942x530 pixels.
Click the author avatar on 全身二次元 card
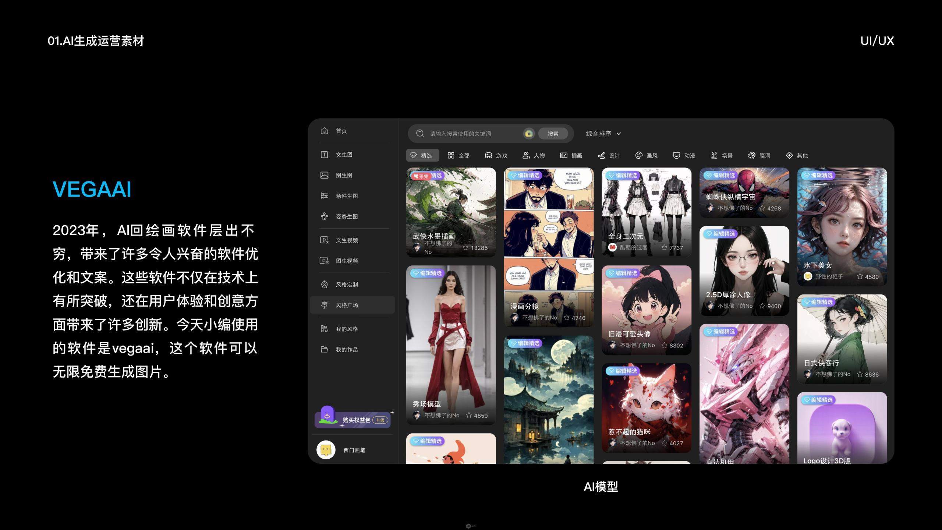pos(612,247)
